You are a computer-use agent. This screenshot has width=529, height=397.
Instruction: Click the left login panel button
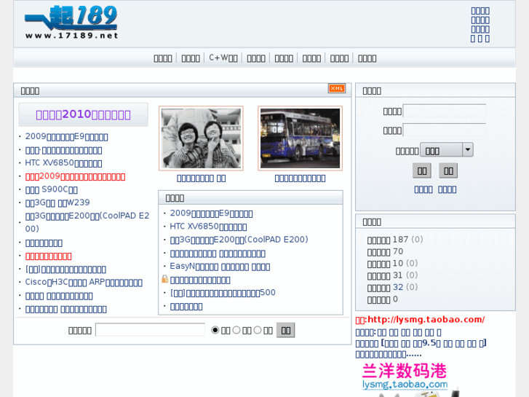point(422,170)
